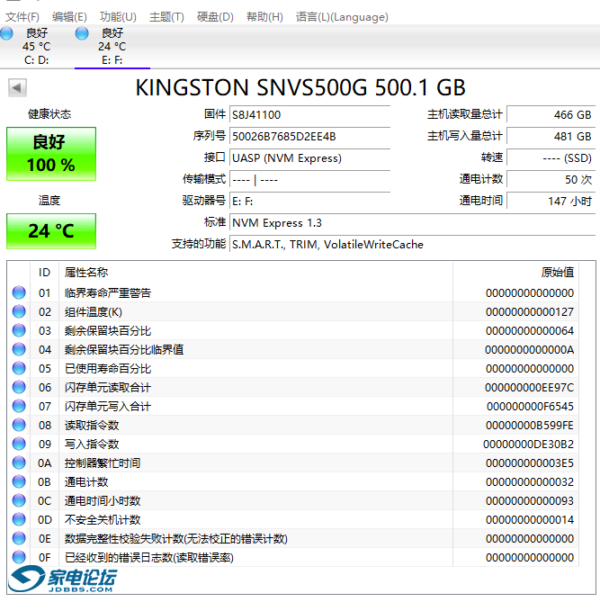Open the 功能(U) menu
This screenshot has width=600, height=602.
pyautogui.click(x=118, y=17)
